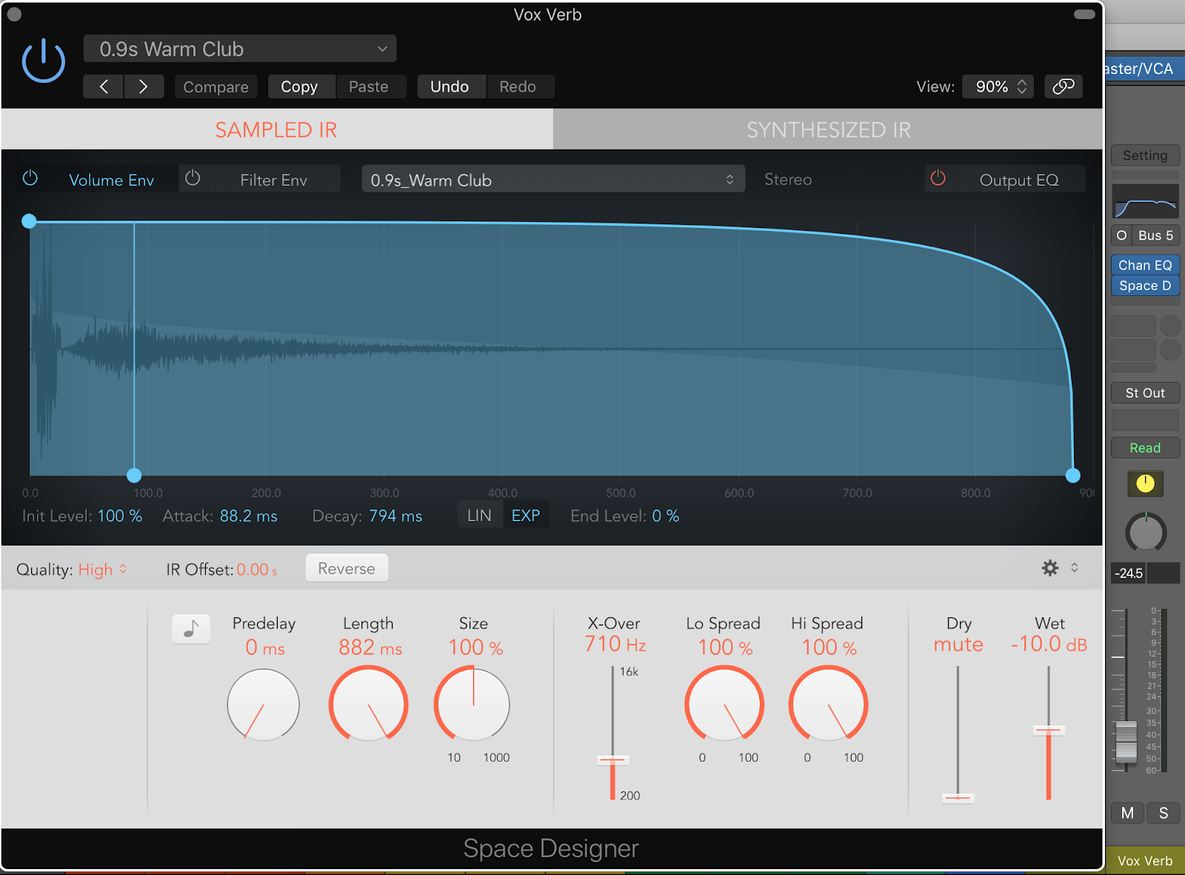Toggle the Space Designer plugin power button
Image resolution: width=1185 pixels, height=875 pixels.
[x=44, y=61]
